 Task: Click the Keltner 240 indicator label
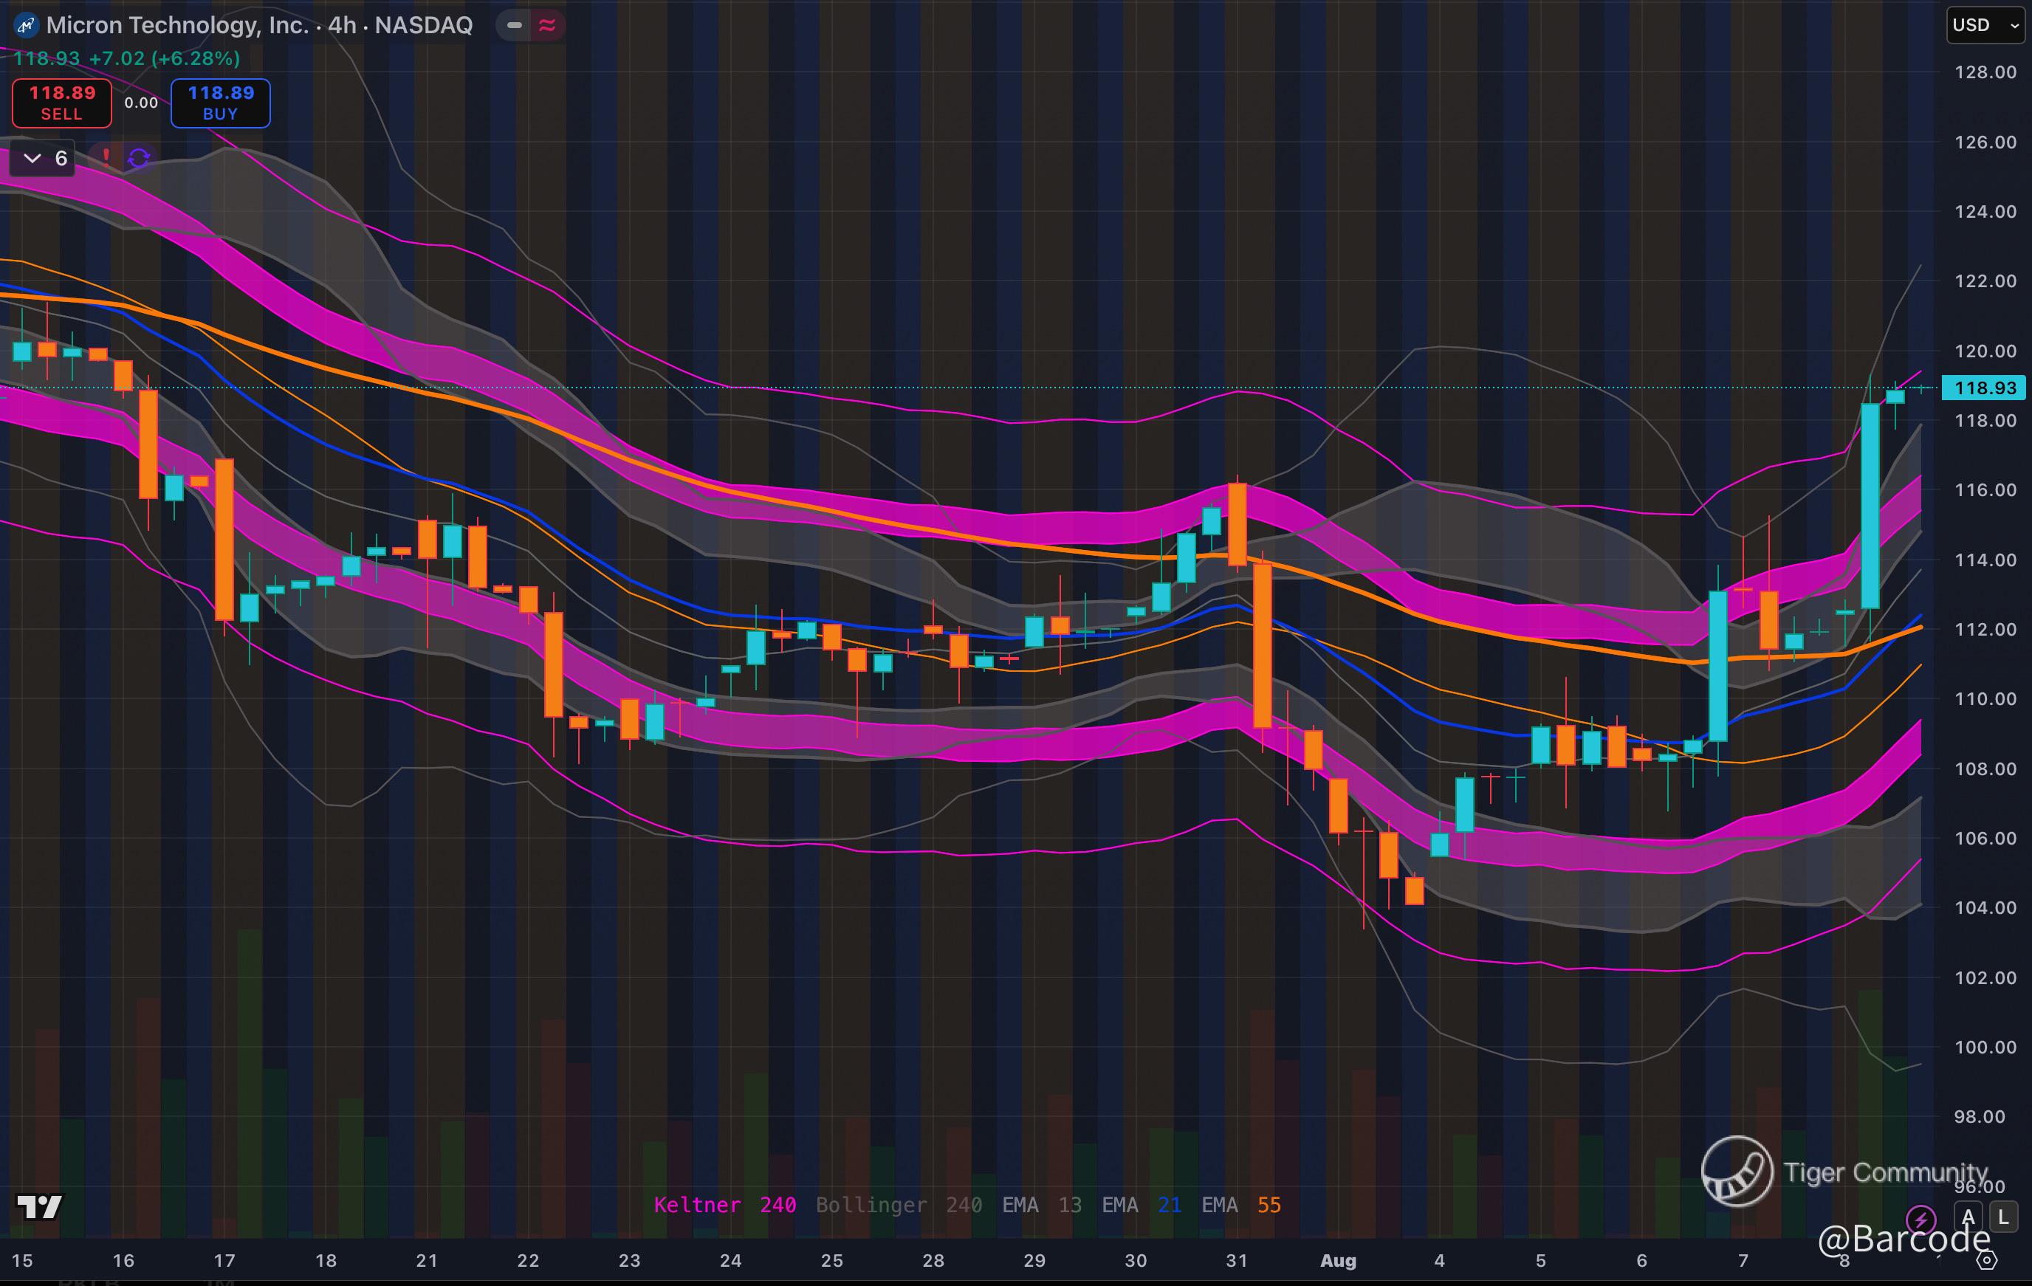pos(724,1205)
